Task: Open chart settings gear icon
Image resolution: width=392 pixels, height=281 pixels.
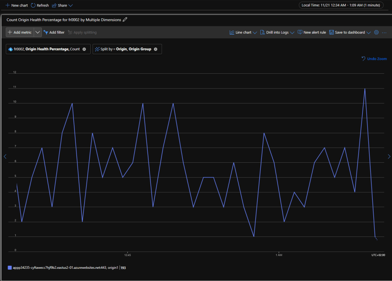Action: (376, 32)
